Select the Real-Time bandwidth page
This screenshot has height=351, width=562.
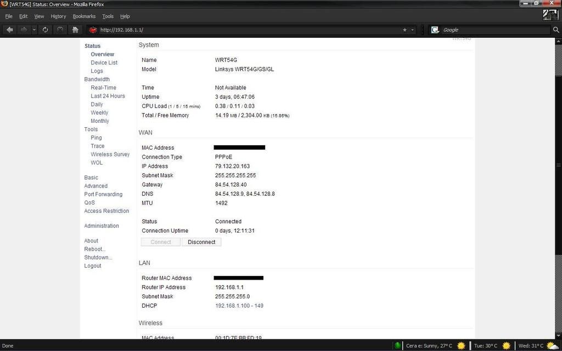coord(103,88)
